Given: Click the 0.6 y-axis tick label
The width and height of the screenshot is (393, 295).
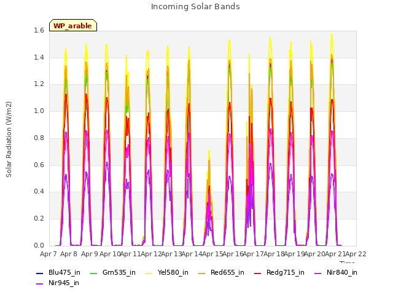Looking at the screenshot, I should (39, 165).
